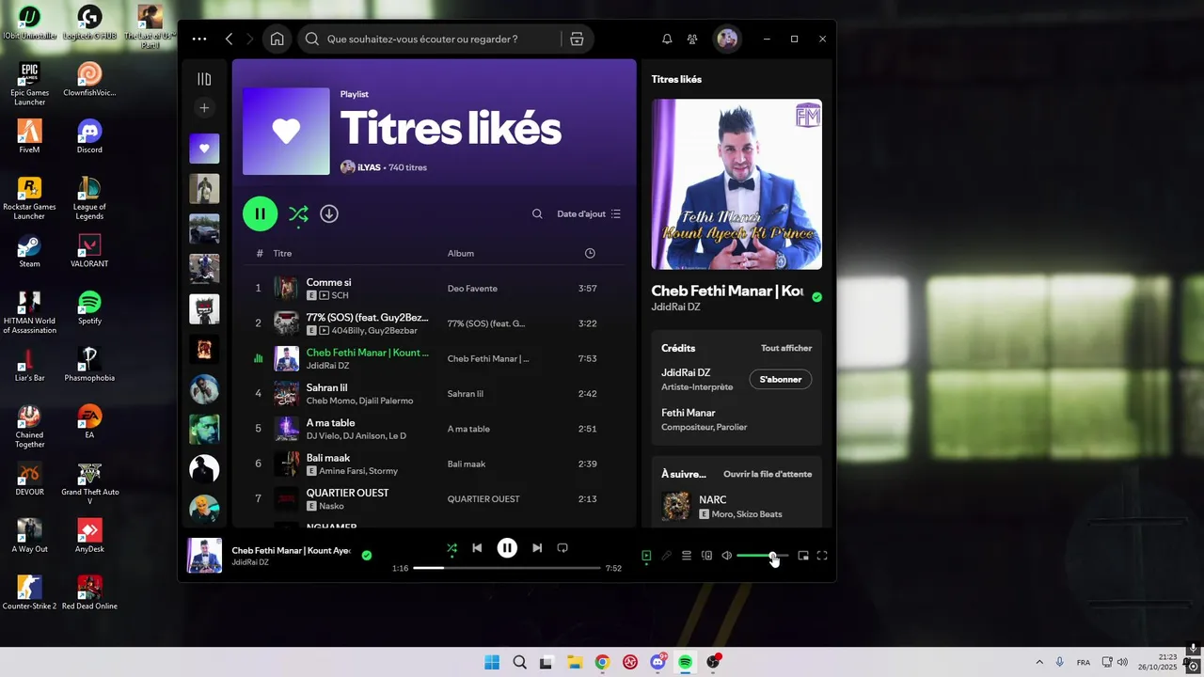1204x677 pixels.
Task: Open the mini player
Action: coord(803,556)
